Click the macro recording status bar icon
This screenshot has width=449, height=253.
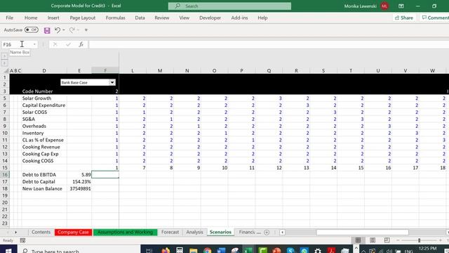(x=22, y=240)
